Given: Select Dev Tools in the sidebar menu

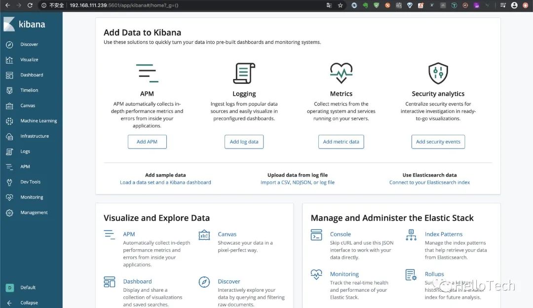Looking at the screenshot, I should coord(30,182).
